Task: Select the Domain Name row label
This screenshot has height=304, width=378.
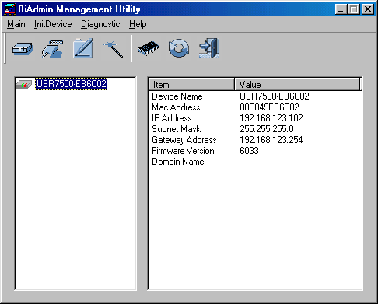Action: point(178,162)
